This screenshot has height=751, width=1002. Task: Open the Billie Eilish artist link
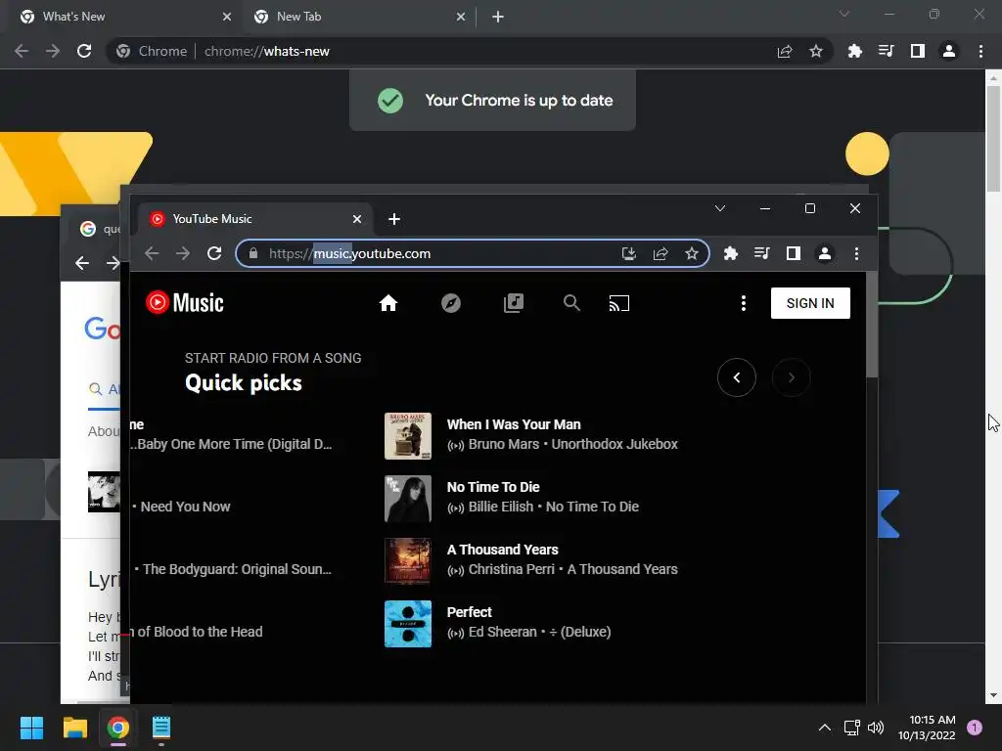(501, 508)
